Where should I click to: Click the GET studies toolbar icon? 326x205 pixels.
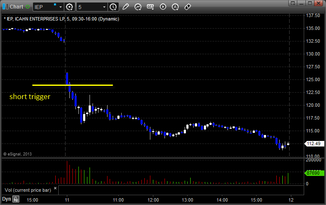coord(150,7)
